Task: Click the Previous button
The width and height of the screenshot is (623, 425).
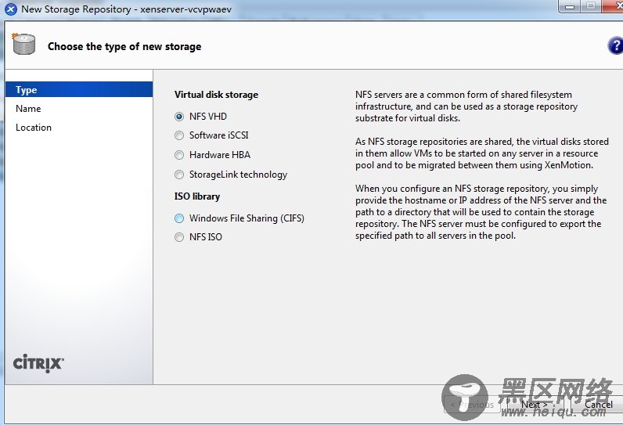Action: pyautogui.click(x=472, y=405)
